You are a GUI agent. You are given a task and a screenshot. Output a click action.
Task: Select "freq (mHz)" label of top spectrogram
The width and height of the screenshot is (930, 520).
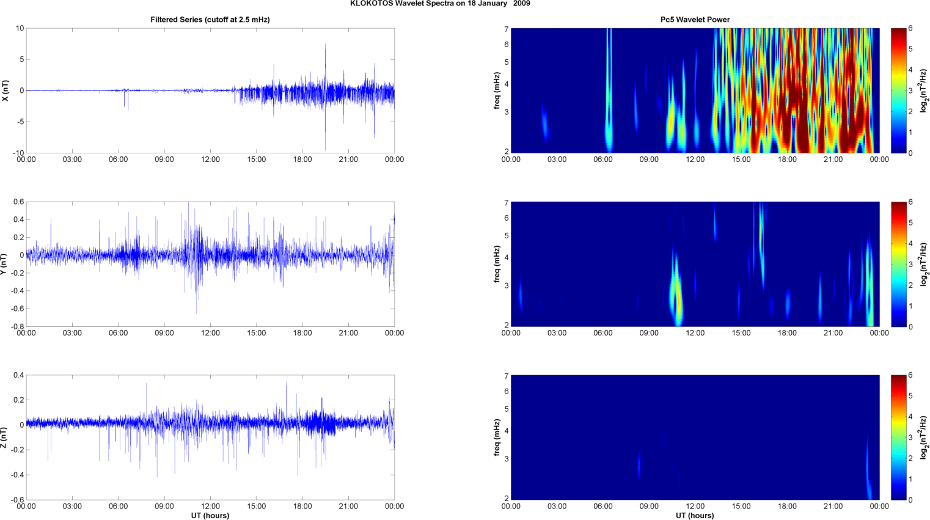(x=497, y=90)
